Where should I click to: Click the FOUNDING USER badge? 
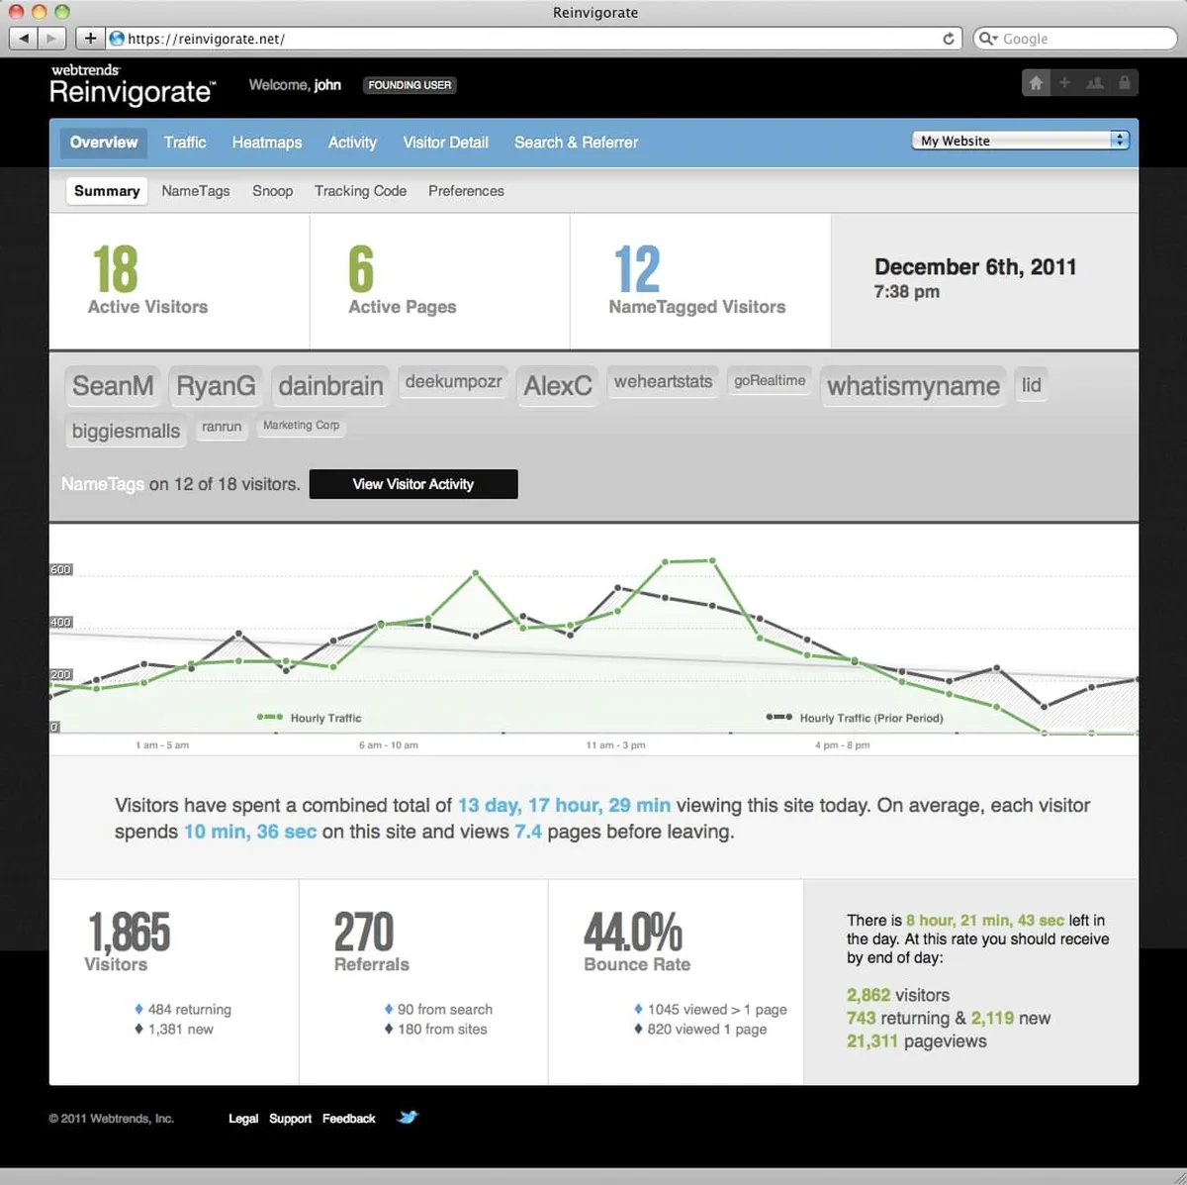(410, 85)
